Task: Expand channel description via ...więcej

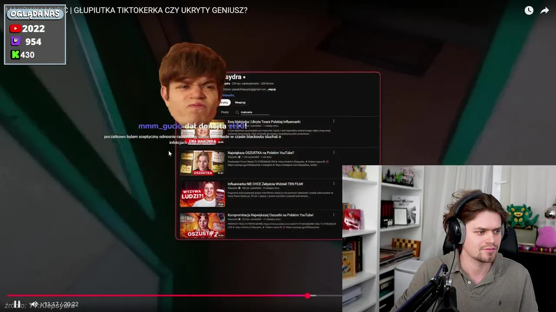Action: point(271,89)
